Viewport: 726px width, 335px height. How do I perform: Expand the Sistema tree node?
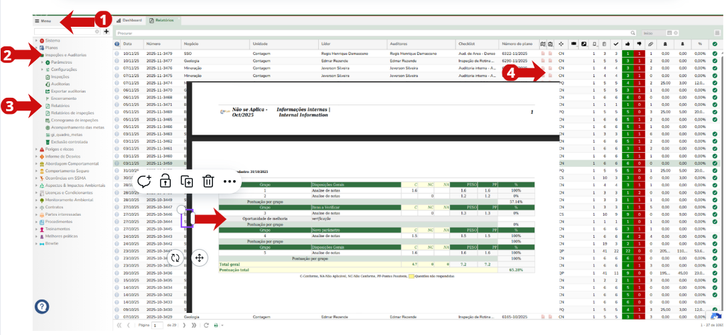point(37,41)
